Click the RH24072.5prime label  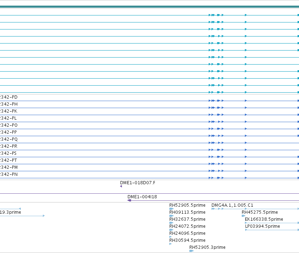tap(188, 226)
